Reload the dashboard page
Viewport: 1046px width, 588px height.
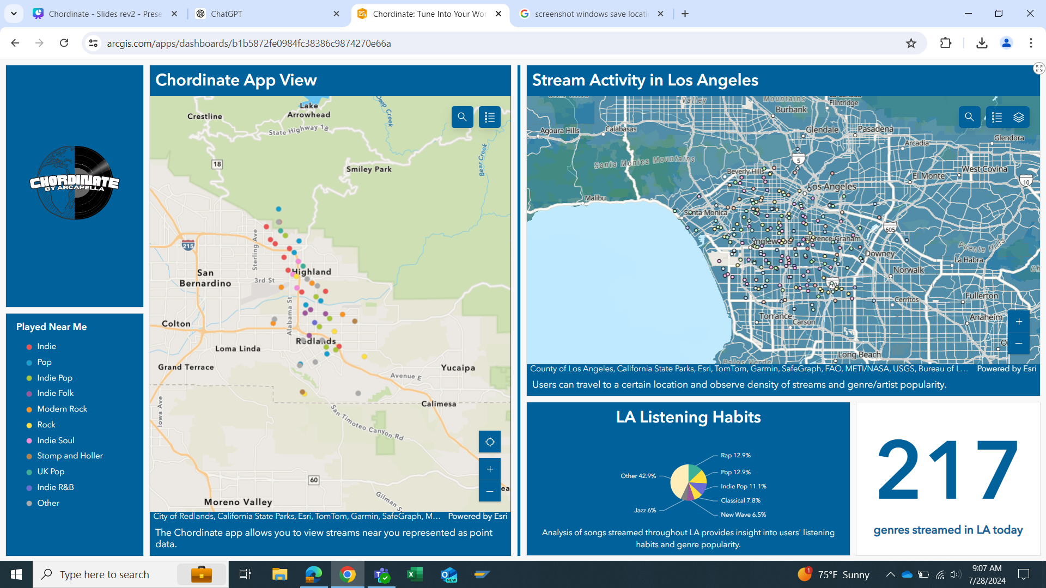coord(64,43)
